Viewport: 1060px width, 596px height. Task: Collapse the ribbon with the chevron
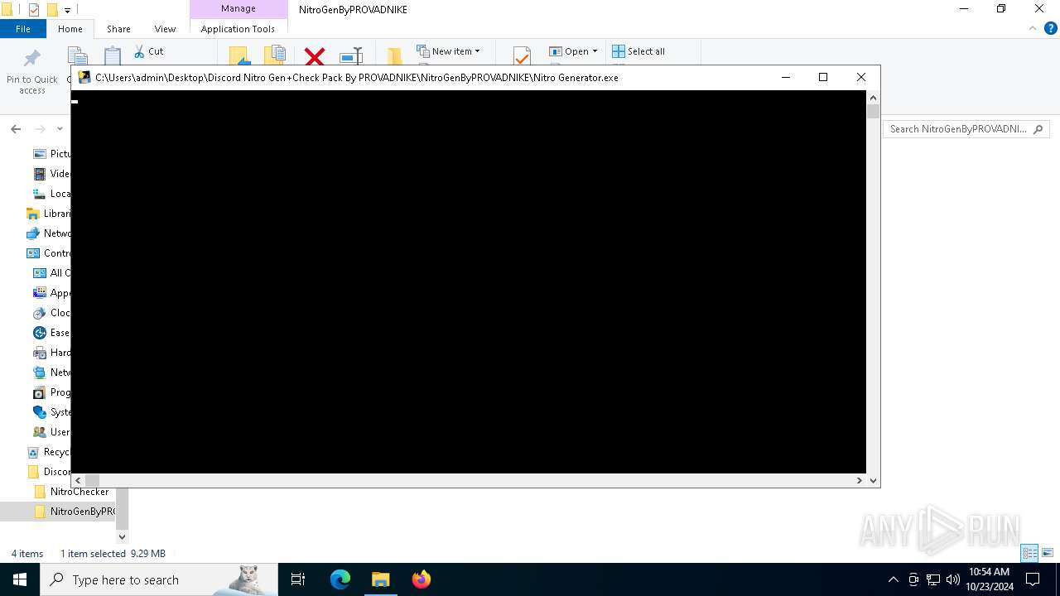click(x=1033, y=28)
